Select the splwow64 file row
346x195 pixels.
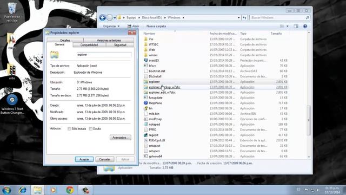215,157
